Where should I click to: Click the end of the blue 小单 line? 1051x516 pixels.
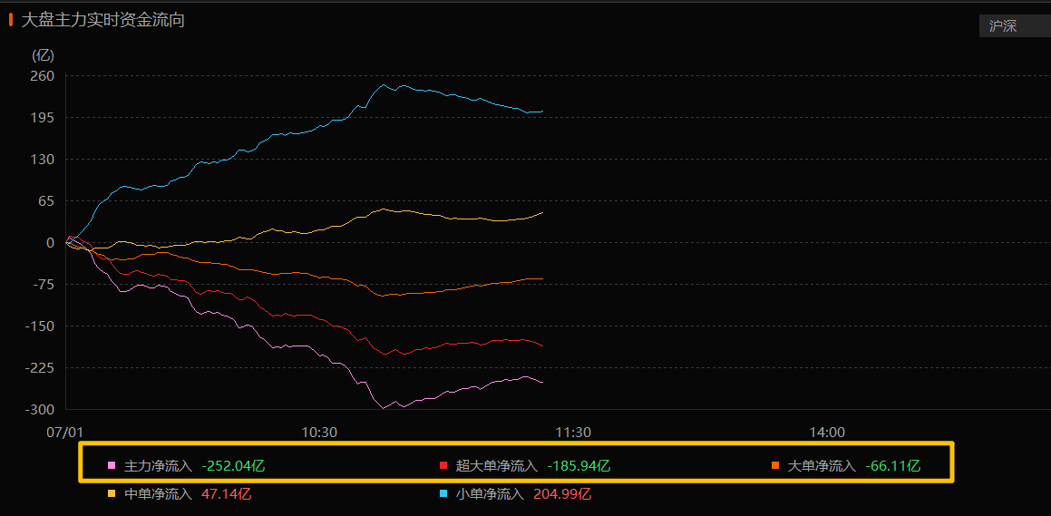[x=542, y=112]
